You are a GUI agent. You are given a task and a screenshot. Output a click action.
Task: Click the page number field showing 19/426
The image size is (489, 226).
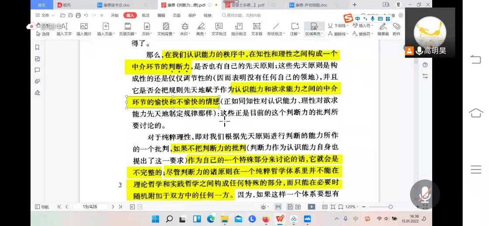point(90,207)
